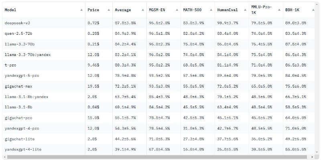The width and height of the screenshot is (321, 162).
Task: Click the horizontal scrollbar thumb
Action: (x=157, y=157)
